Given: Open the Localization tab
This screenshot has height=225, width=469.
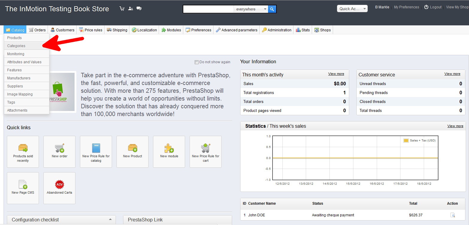Looking at the screenshot, I should click(x=144, y=30).
